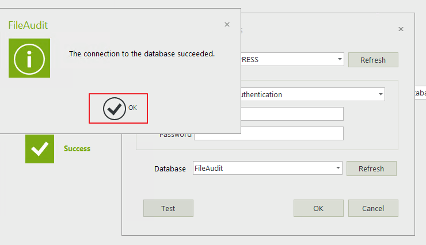Click the green Success checkmark tile

pyautogui.click(x=40, y=148)
